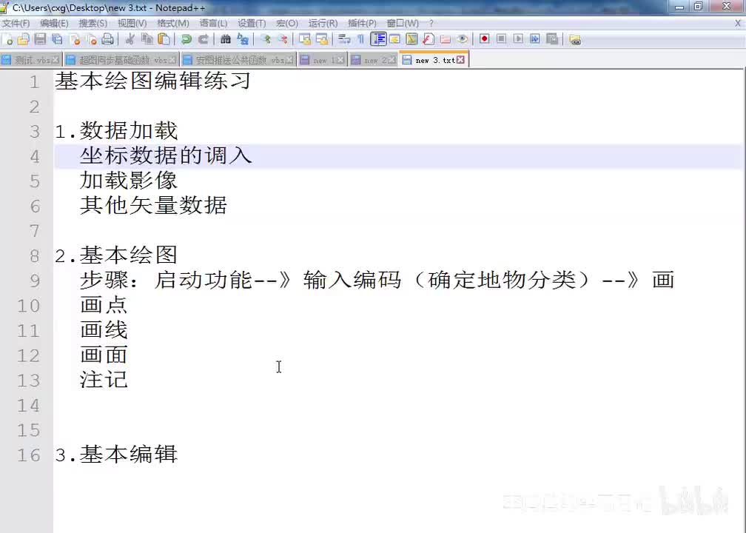This screenshot has height=533, width=746.
Task: Save the recorded macro icon
Action: (552, 39)
